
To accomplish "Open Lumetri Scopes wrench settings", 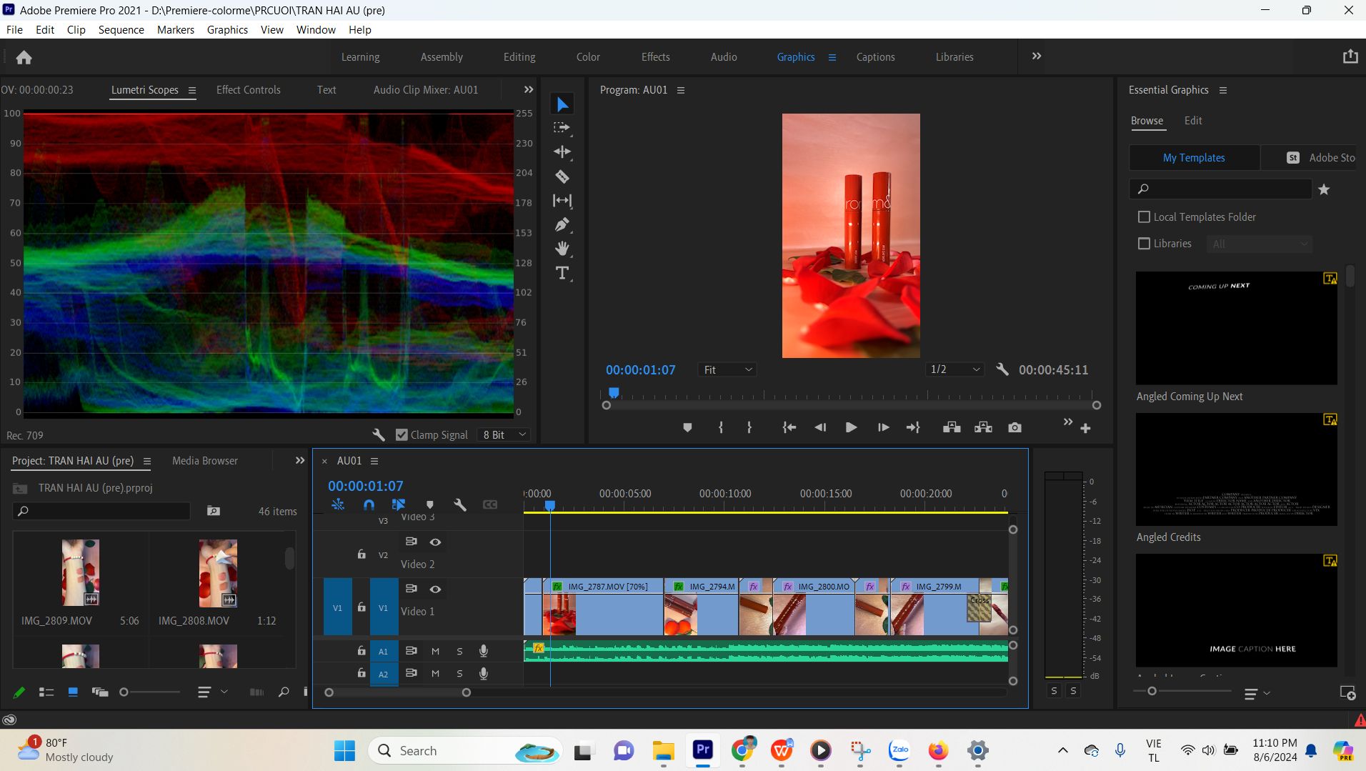I will click(x=379, y=434).
